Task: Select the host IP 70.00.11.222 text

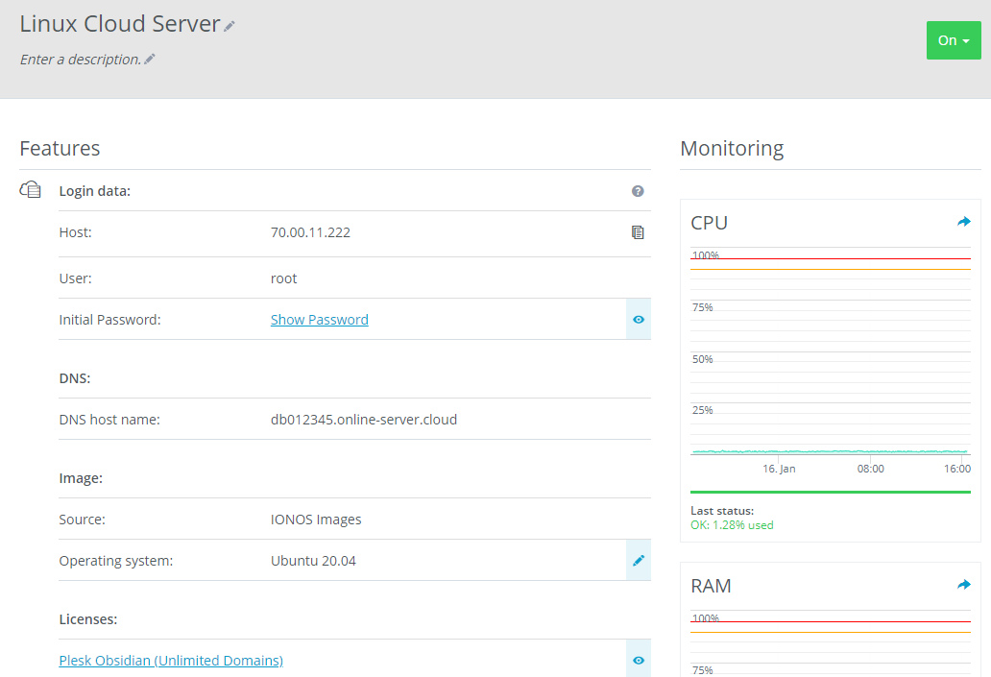Action: (x=310, y=232)
